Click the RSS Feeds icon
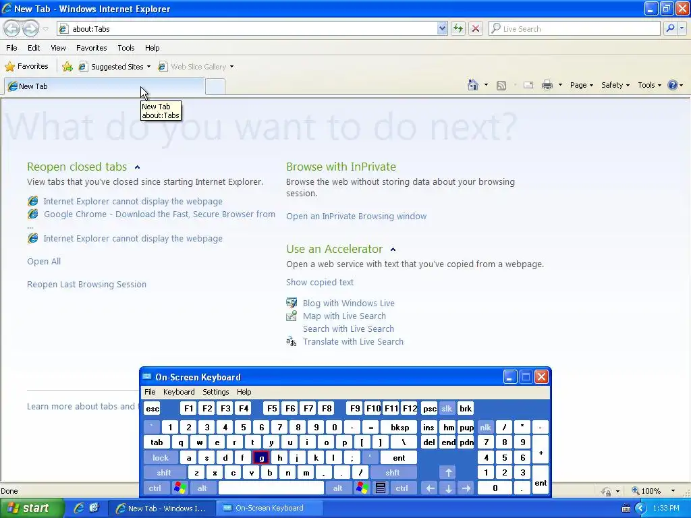This screenshot has height=518, width=691. [x=501, y=85]
